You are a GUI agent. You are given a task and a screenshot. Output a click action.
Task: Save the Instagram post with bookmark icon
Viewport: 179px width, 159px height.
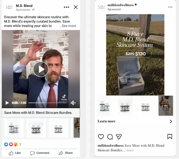170,137
